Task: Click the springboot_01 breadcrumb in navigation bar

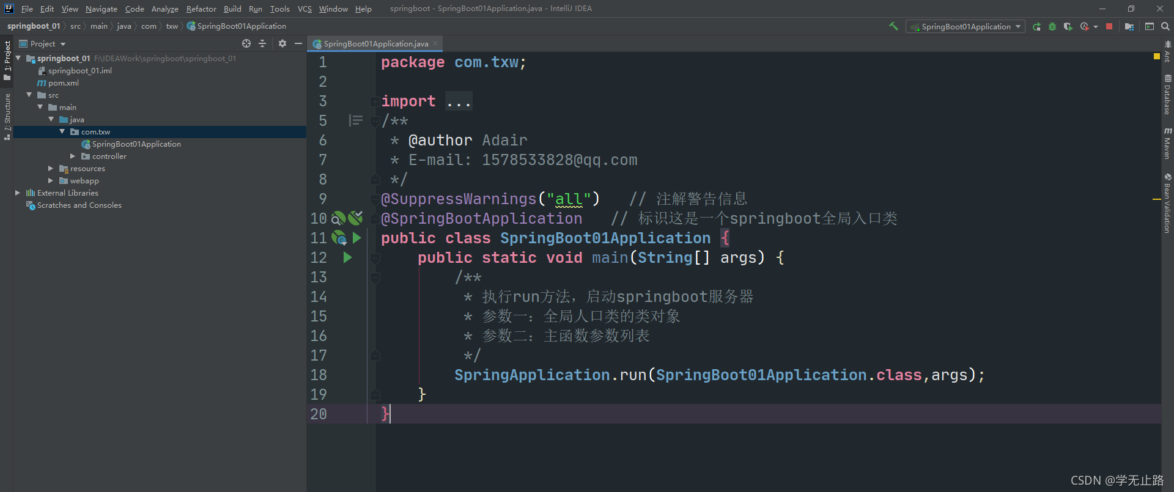Action: click(x=33, y=26)
